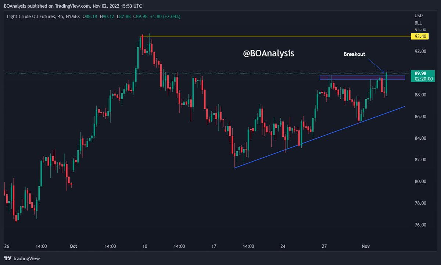Click the +1.80 (+2.04%) change value
Image resolution: width=441 pixels, height=265 pixels.
(165, 16)
